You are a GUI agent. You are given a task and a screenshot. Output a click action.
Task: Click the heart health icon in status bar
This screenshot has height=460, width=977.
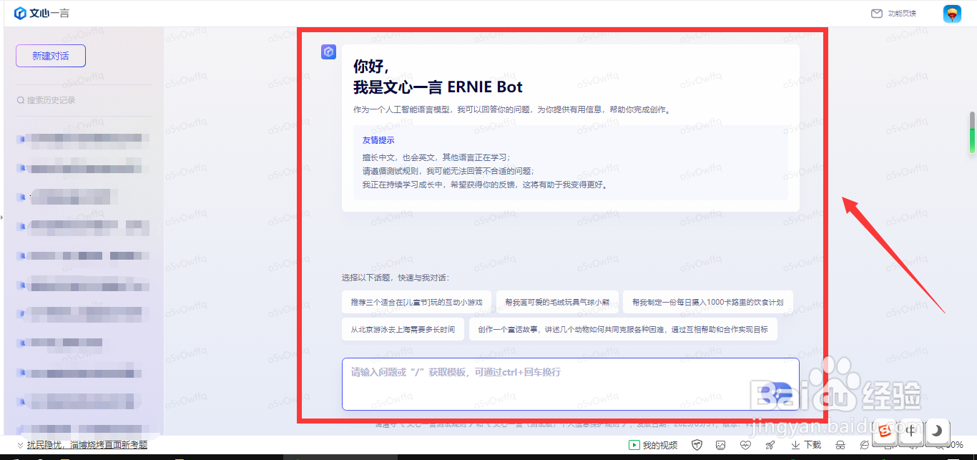coord(745,445)
